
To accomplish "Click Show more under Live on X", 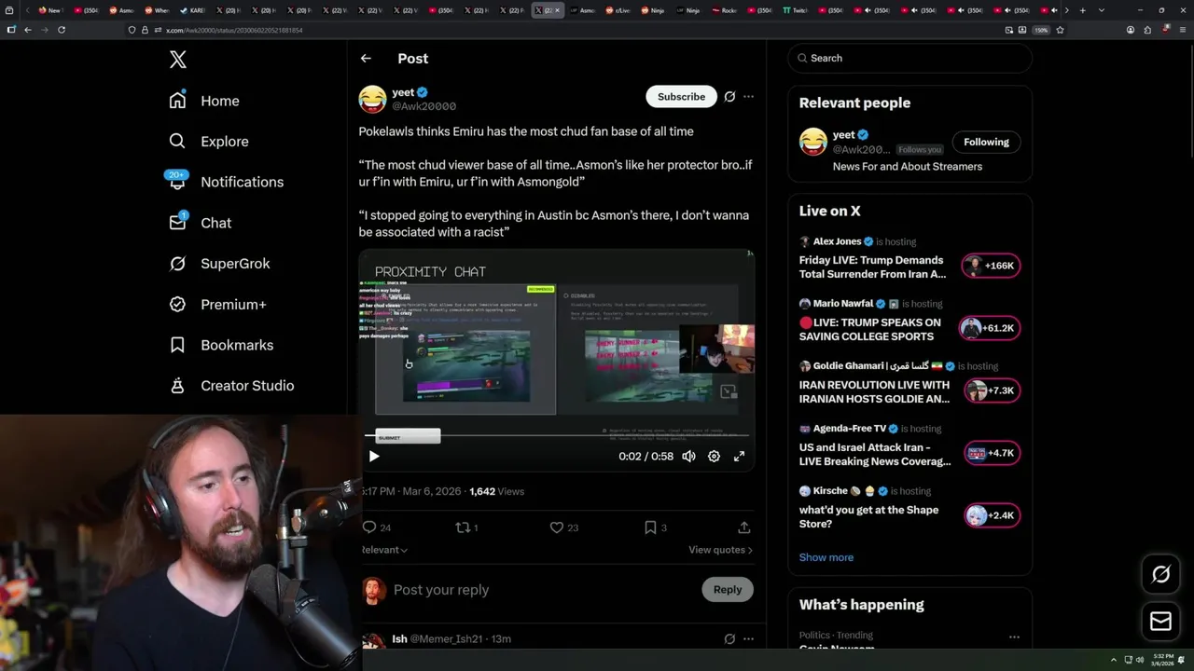I will 826,557.
